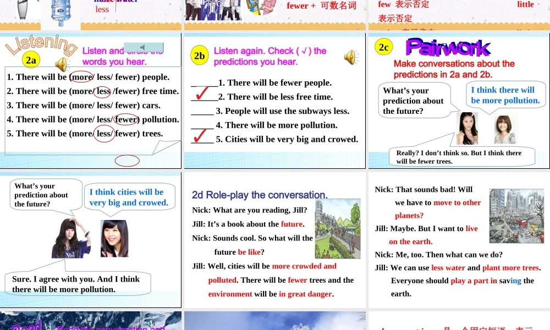
Task: Click sentence '3. There will be (more/ less/ fewer) cars.'
Action: (84, 105)
